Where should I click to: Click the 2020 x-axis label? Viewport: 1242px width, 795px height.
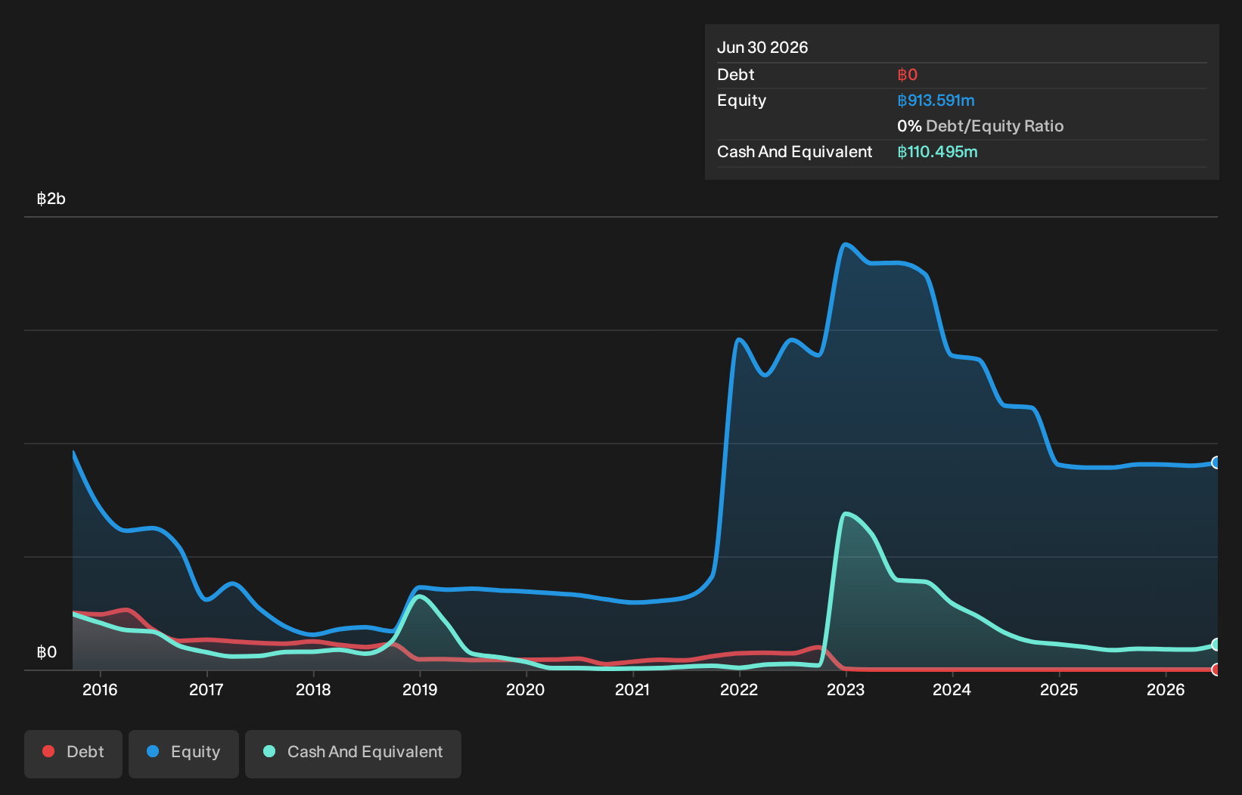tap(526, 689)
